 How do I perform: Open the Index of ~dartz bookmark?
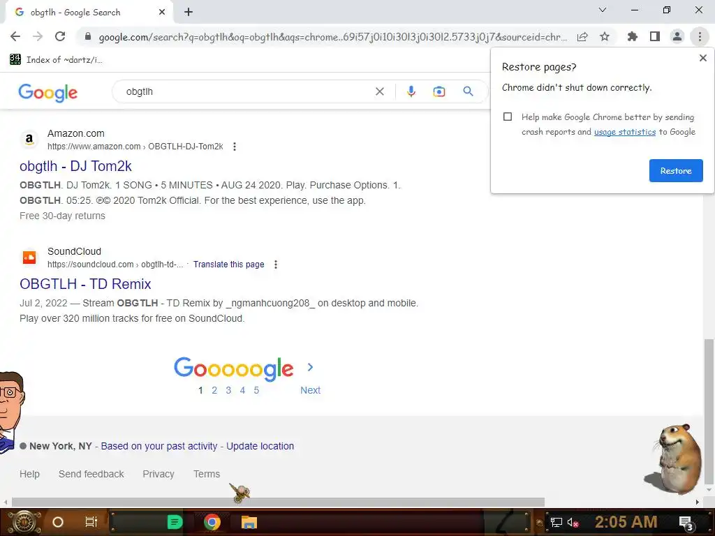[x=56, y=60]
